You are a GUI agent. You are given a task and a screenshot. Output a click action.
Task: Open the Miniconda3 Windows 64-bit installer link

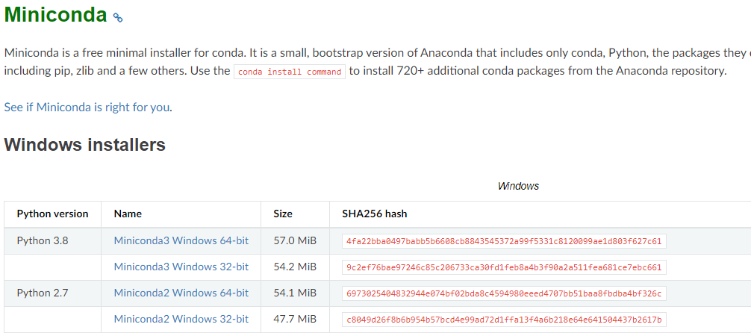pos(181,240)
